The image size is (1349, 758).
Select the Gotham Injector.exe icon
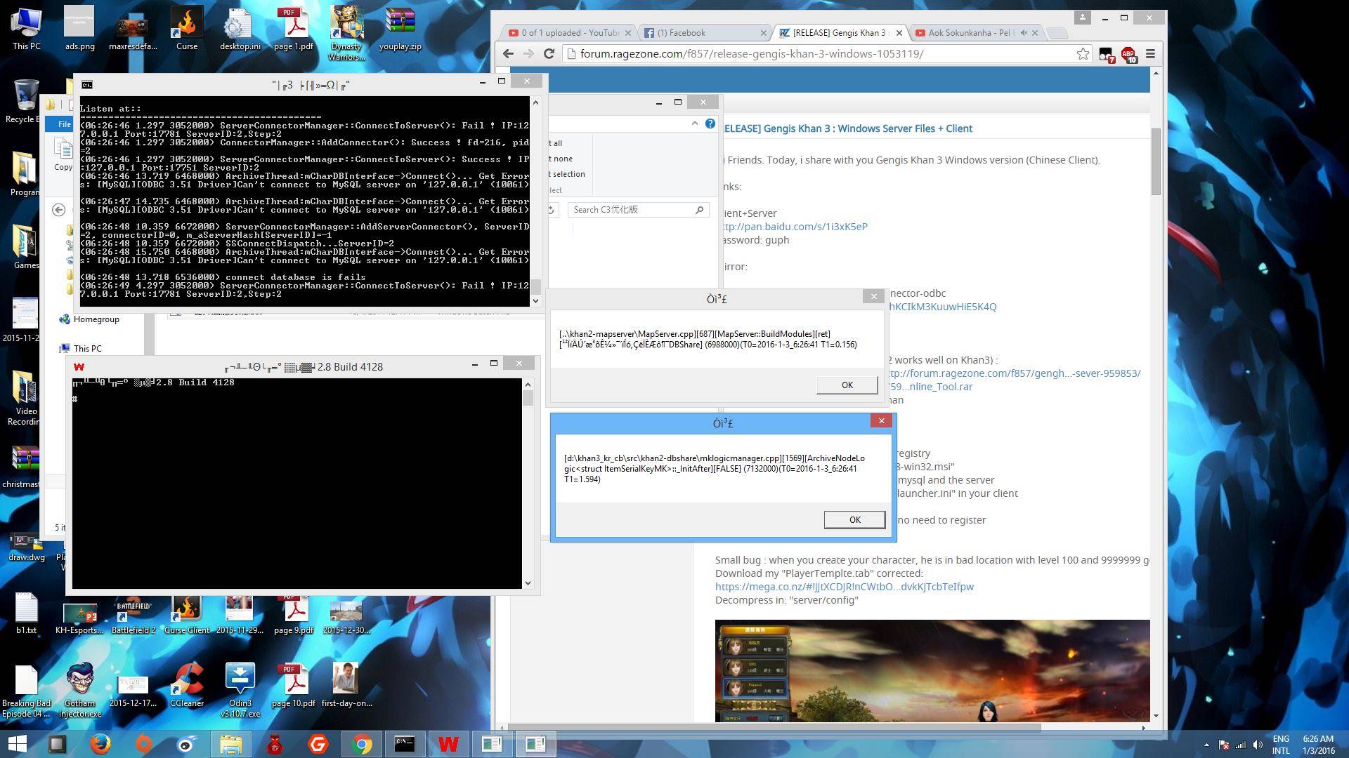pyautogui.click(x=79, y=690)
